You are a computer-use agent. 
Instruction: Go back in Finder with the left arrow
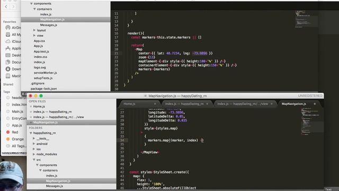6,7
